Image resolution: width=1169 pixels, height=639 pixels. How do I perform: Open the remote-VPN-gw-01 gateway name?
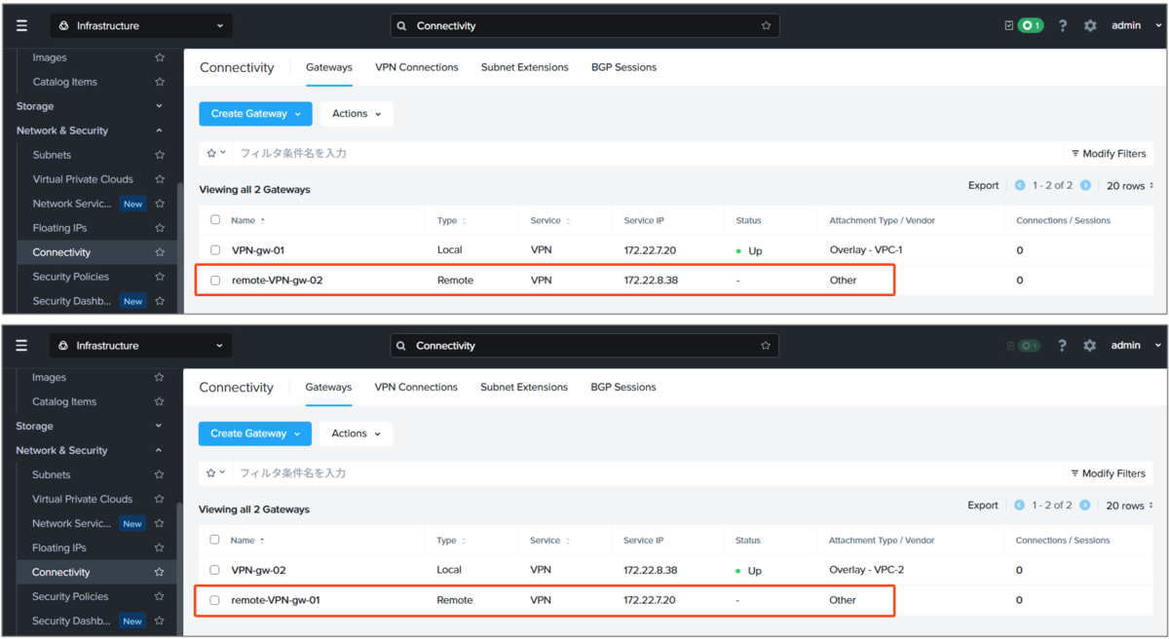pos(276,600)
